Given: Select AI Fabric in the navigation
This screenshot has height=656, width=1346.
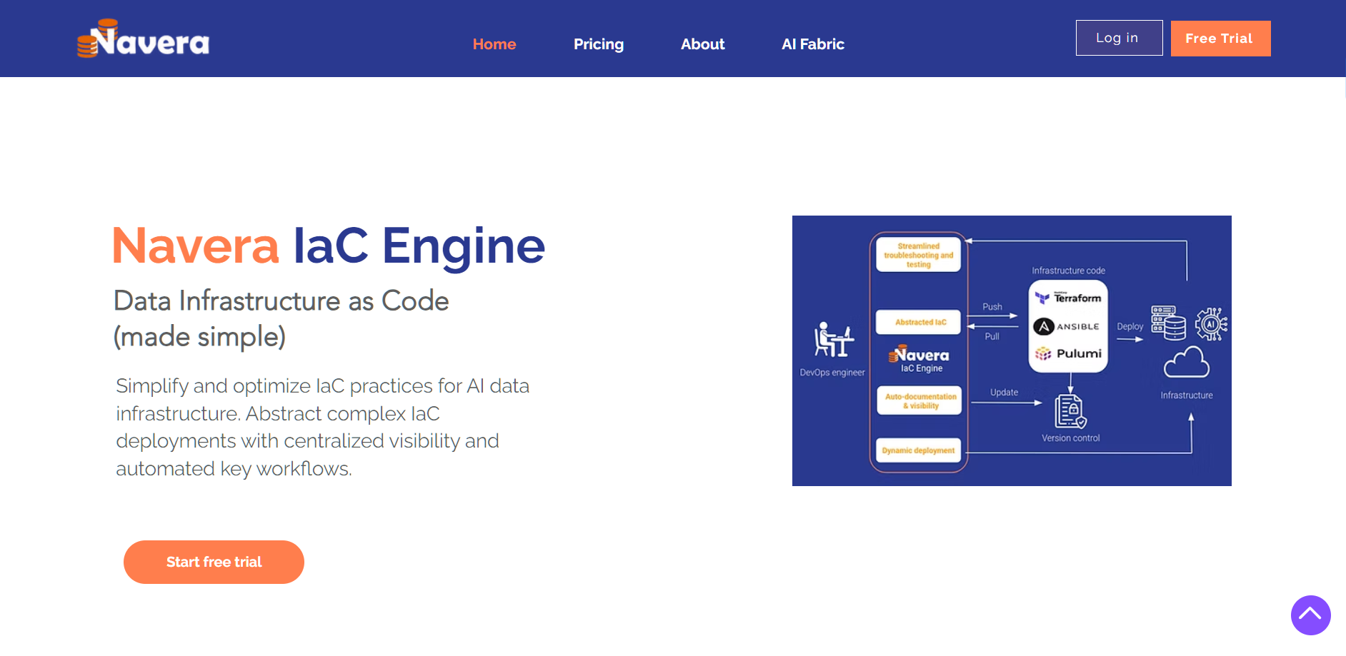Looking at the screenshot, I should 813,44.
